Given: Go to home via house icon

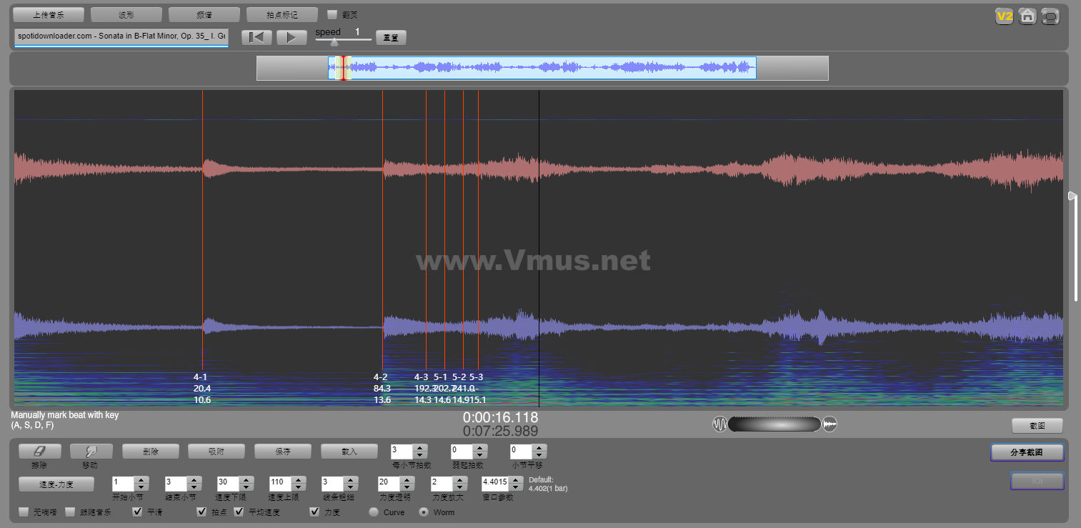Looking at the screenshot, I should (x=1027, y=16).
